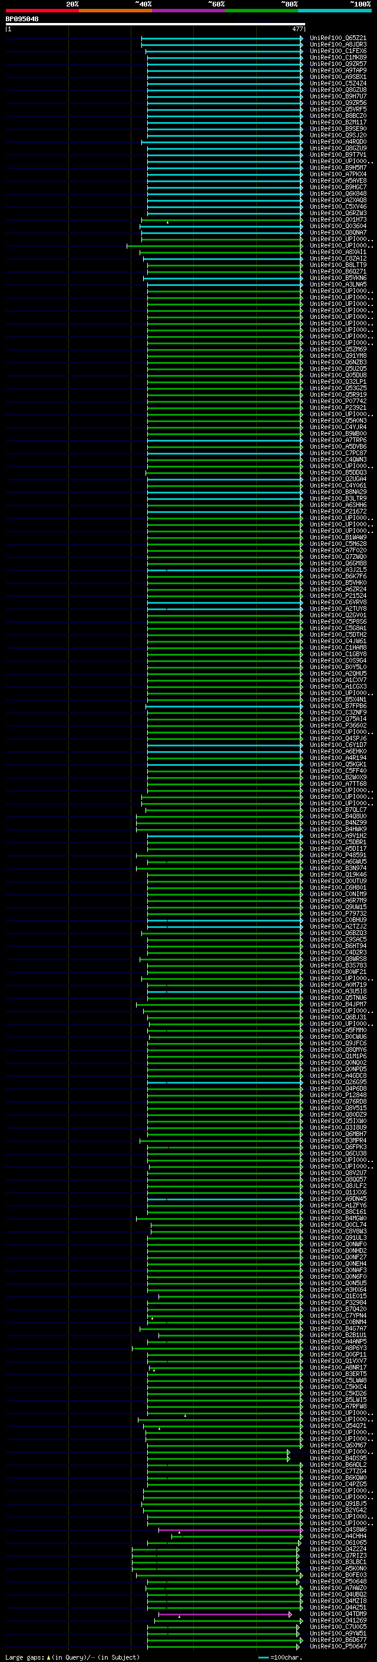Select label UniRef100_P21672

[338, 512]
